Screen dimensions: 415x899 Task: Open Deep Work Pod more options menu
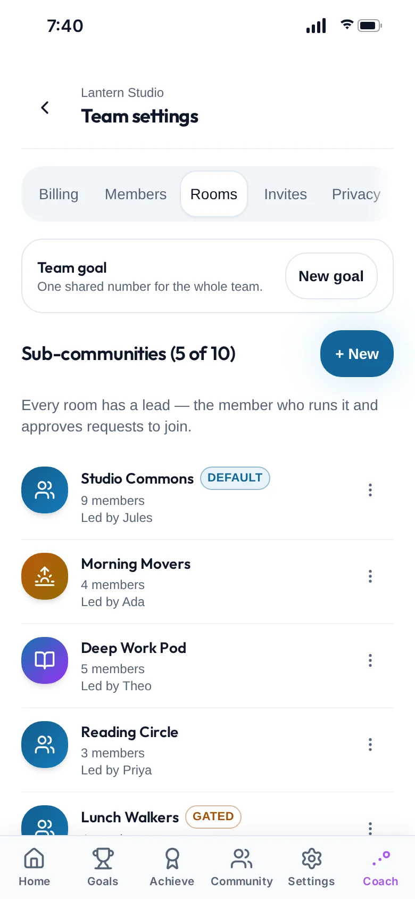tap(370, 660)
